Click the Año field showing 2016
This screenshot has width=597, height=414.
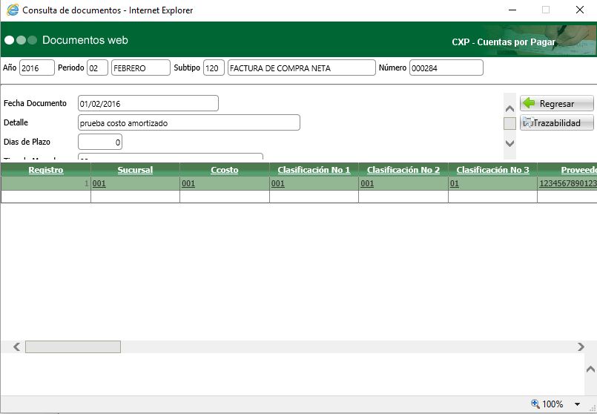pyautogui.click(x=37, y=68)
